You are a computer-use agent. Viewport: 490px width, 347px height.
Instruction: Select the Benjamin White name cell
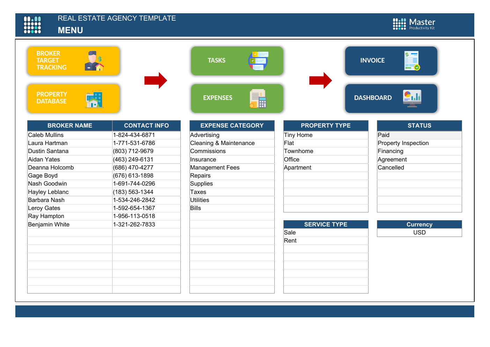point(70,225)
